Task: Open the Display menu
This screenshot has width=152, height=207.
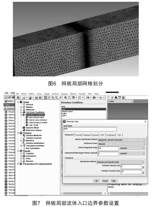Action: [64, 94]
